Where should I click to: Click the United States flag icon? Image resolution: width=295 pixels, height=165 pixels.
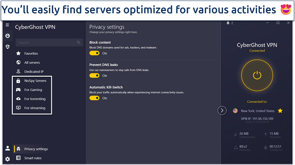(x=235, y=111)
